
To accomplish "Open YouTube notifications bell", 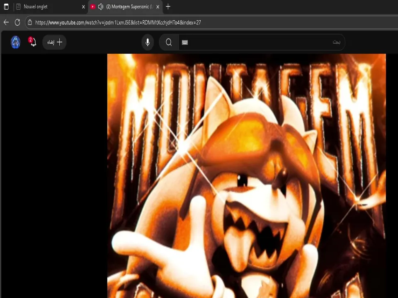I will click(32, 42).
